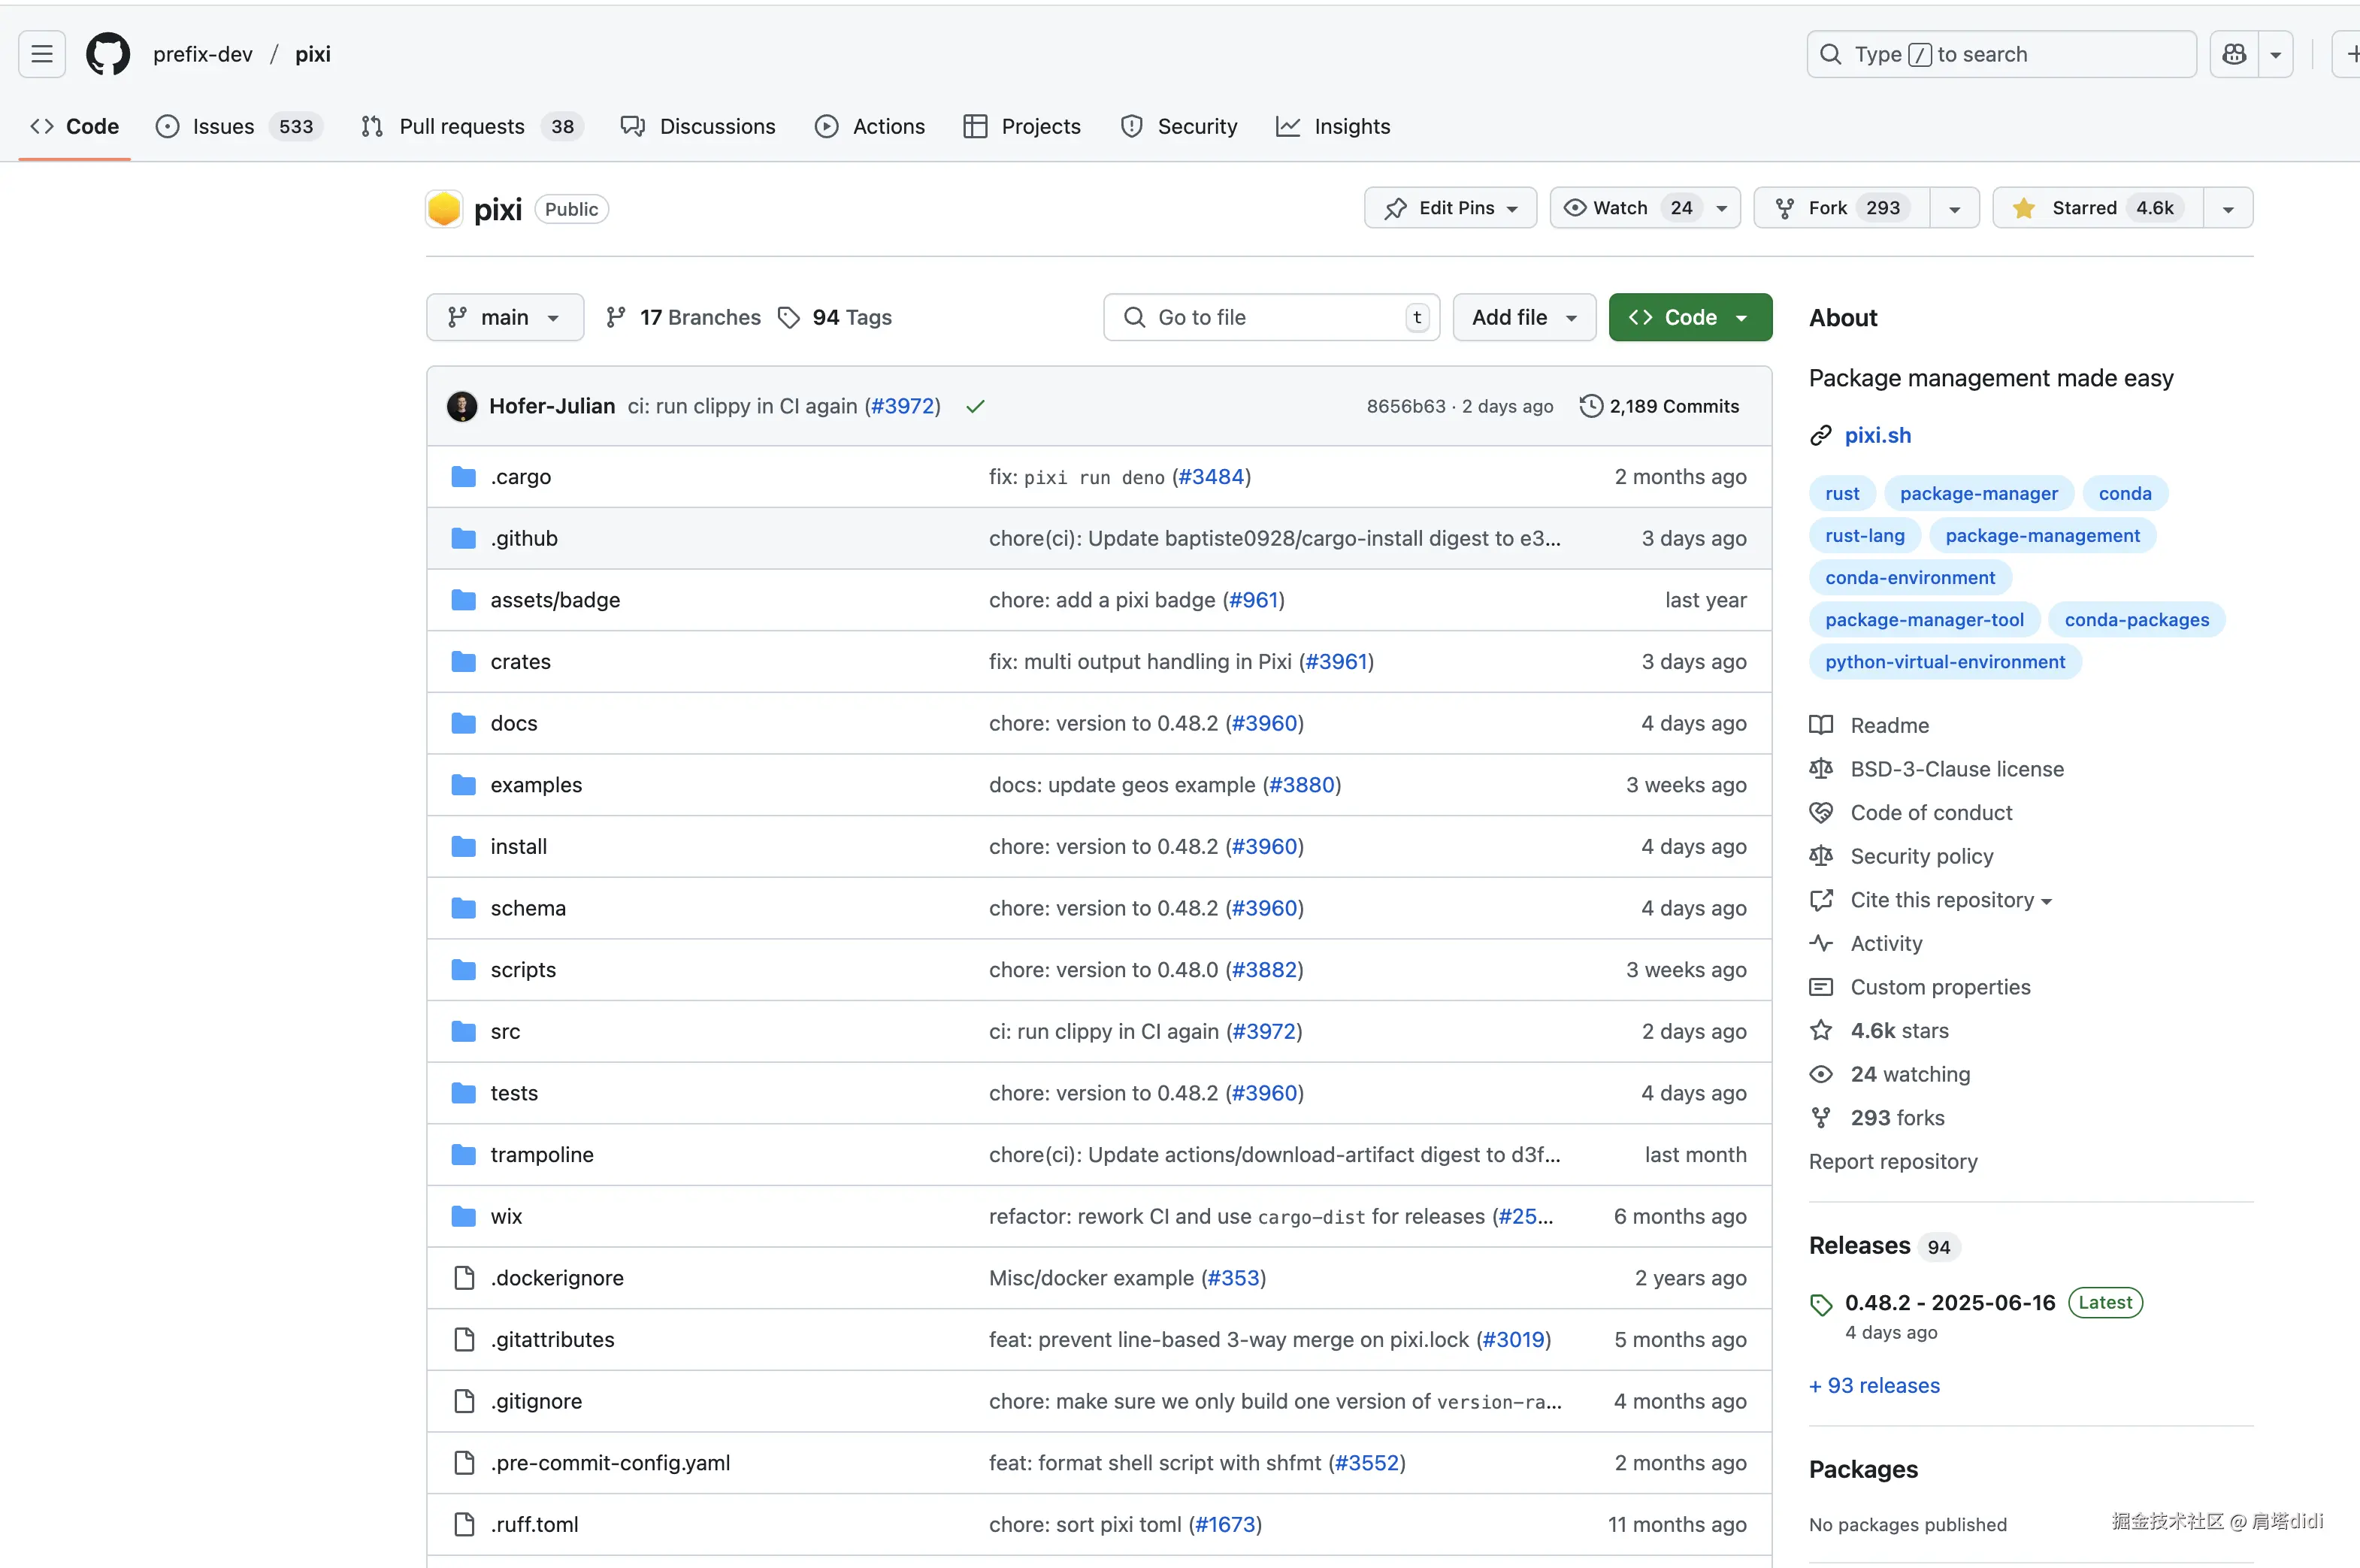Click commit hash 8656b63

1405,406
